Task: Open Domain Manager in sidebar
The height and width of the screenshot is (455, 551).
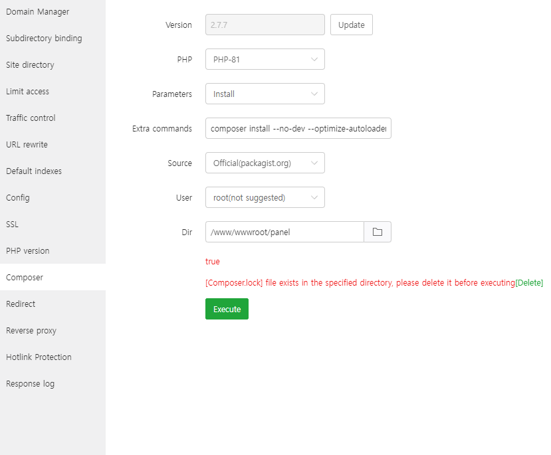Action: pos(37,12)
